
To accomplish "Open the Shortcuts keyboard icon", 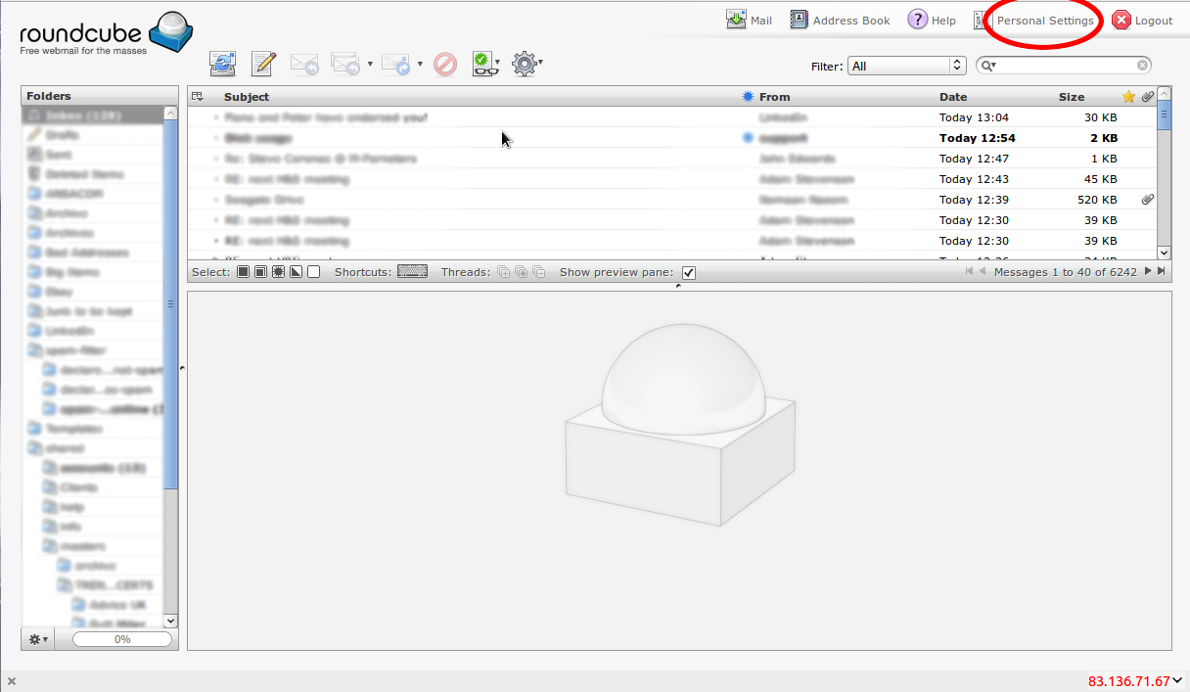I will coord(412,272).
